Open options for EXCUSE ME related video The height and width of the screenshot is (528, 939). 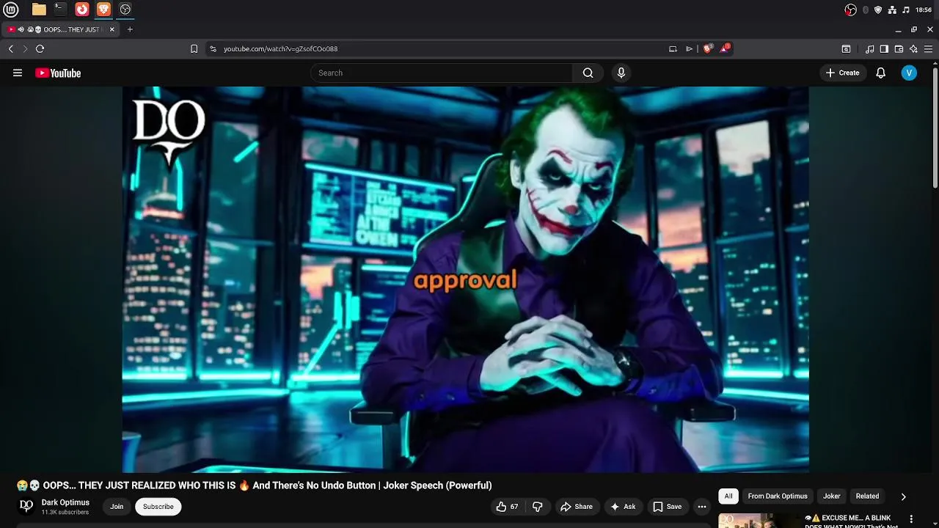click(911, 519)
